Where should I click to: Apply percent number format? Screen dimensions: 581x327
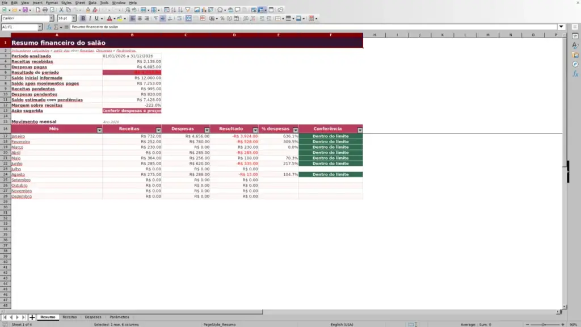[x=222, y=19]
